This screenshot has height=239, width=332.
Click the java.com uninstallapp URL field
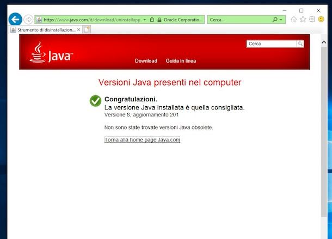pyautogui.click(x=92, y=20)
